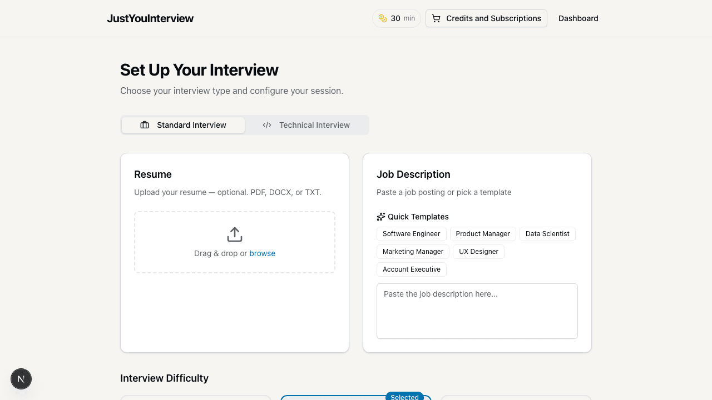Viewport: 712px width, 400px height.
Task: Click the upload arrow icon in Resume area
Action: [234, 234]
